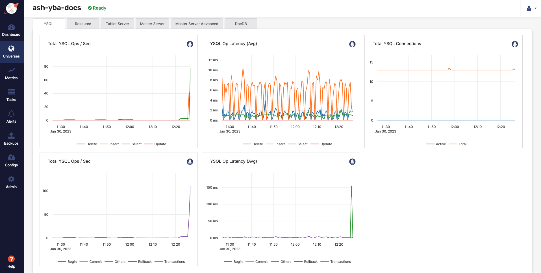
Task: Switch to the Tablet Server tab
Action: (117, 23)
